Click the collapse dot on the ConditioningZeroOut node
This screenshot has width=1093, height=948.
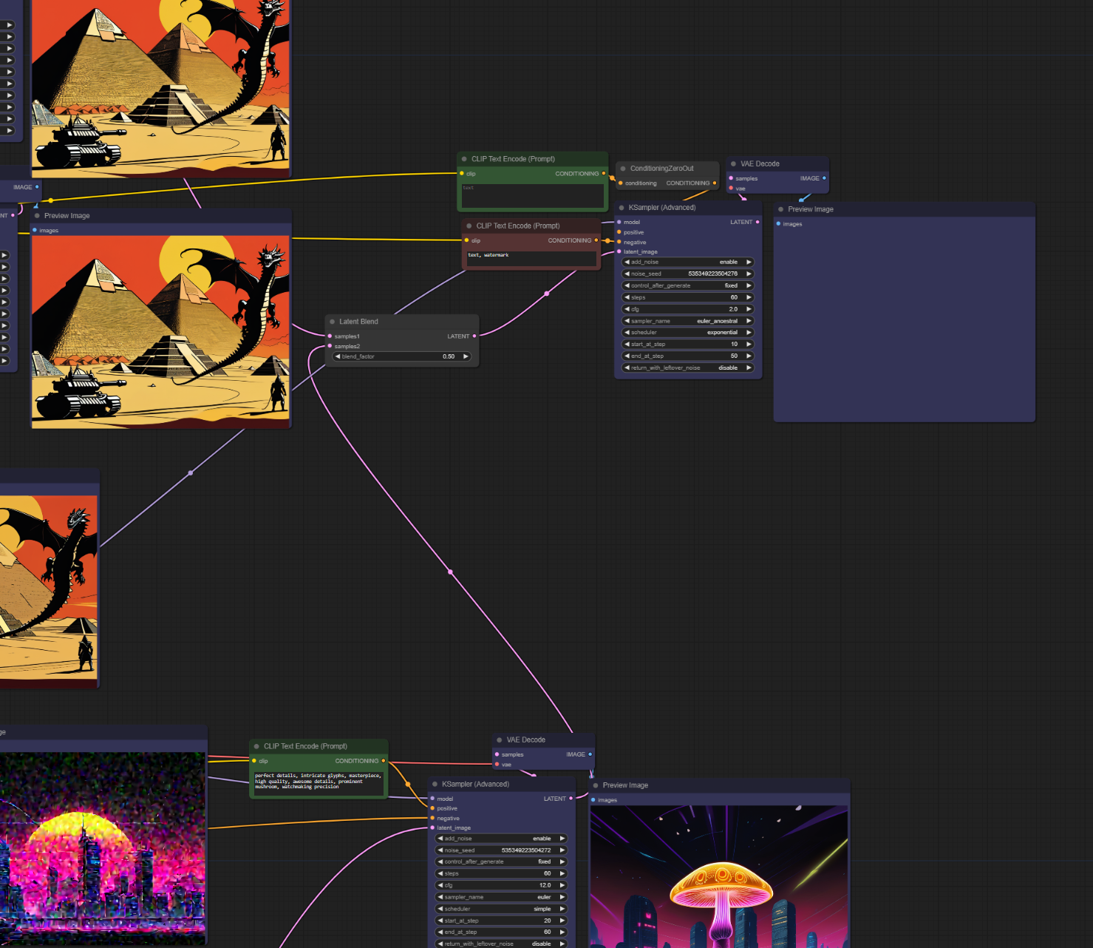click(x=623, y=169)
